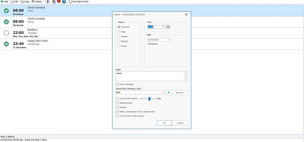Open help with the blue question mark icon
This screenshot has height=142, width=304.
click(64, 2)
